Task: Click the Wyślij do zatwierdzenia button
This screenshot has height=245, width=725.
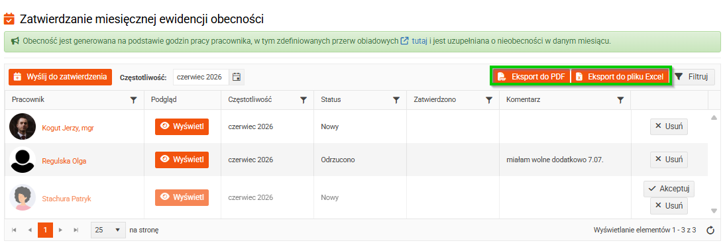Action: (x=60, y=77)
